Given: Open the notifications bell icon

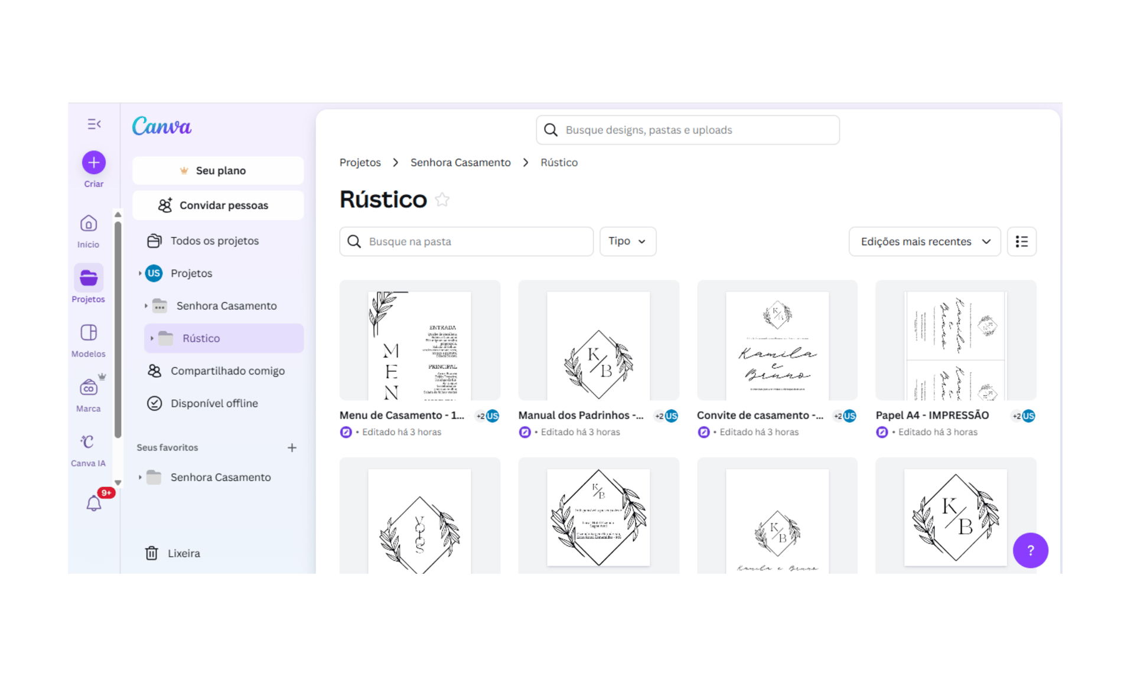Looking at the screenshot, I should (x=94, y=504).
